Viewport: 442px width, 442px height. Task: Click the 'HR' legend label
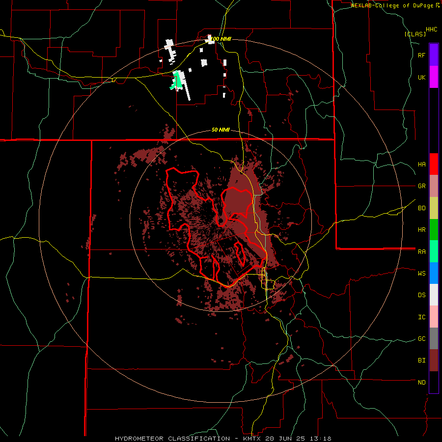pyautogui.click(x=422, y=230)
